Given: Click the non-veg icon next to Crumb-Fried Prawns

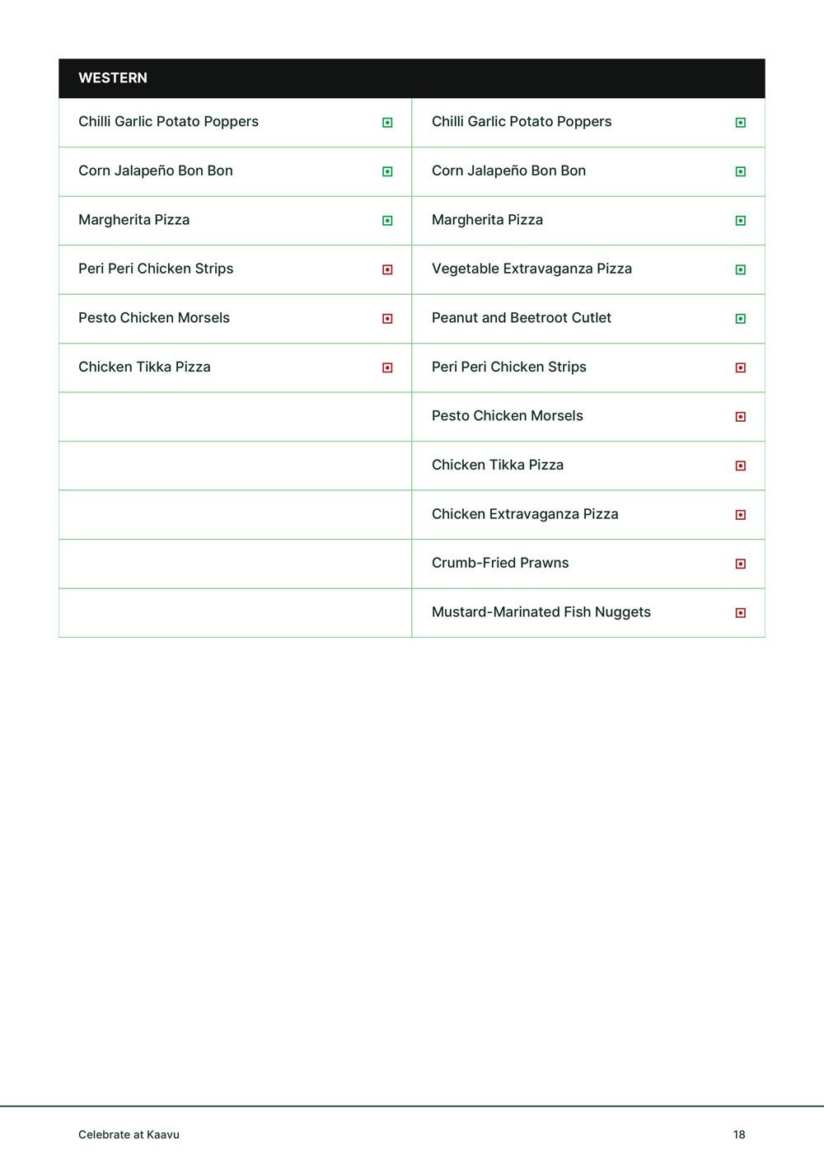Looking at the screenshot, I should point(740,564).
